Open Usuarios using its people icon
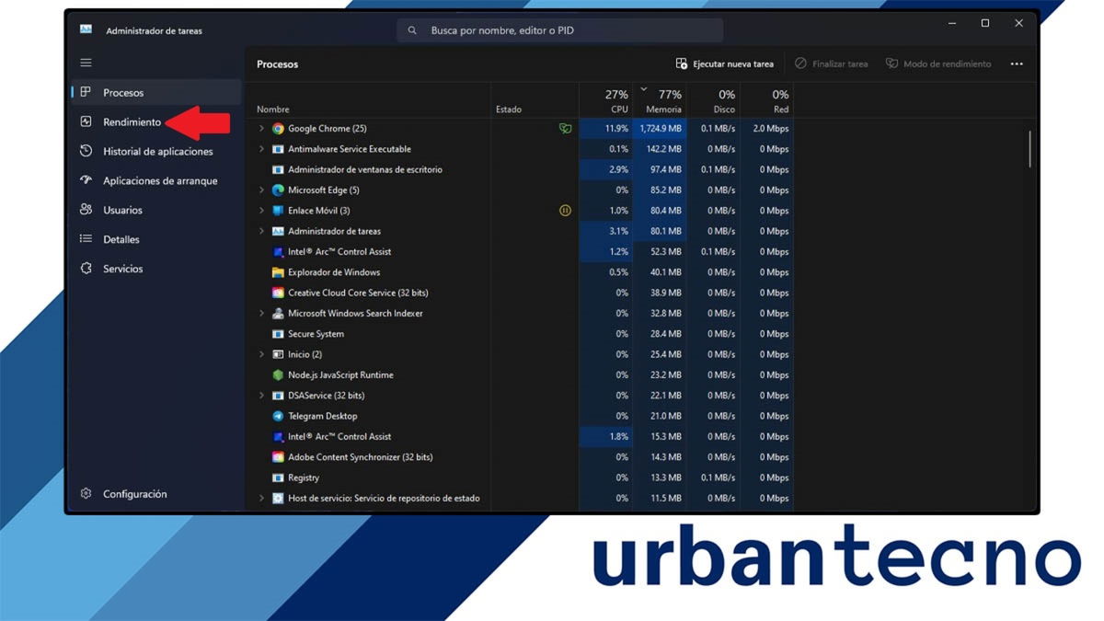The width and height of the screenshot is (1104, 621). tap(86, 210)
